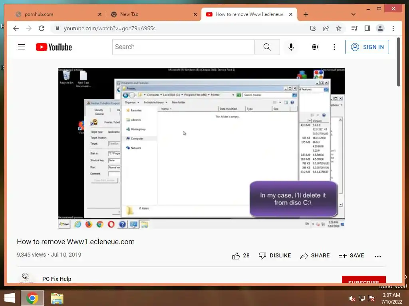Share this page via address bar icon
The height and width of the screenshot is (306, 409).
(326, 28)
